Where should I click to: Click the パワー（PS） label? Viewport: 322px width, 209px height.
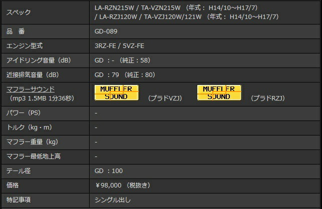24,113
